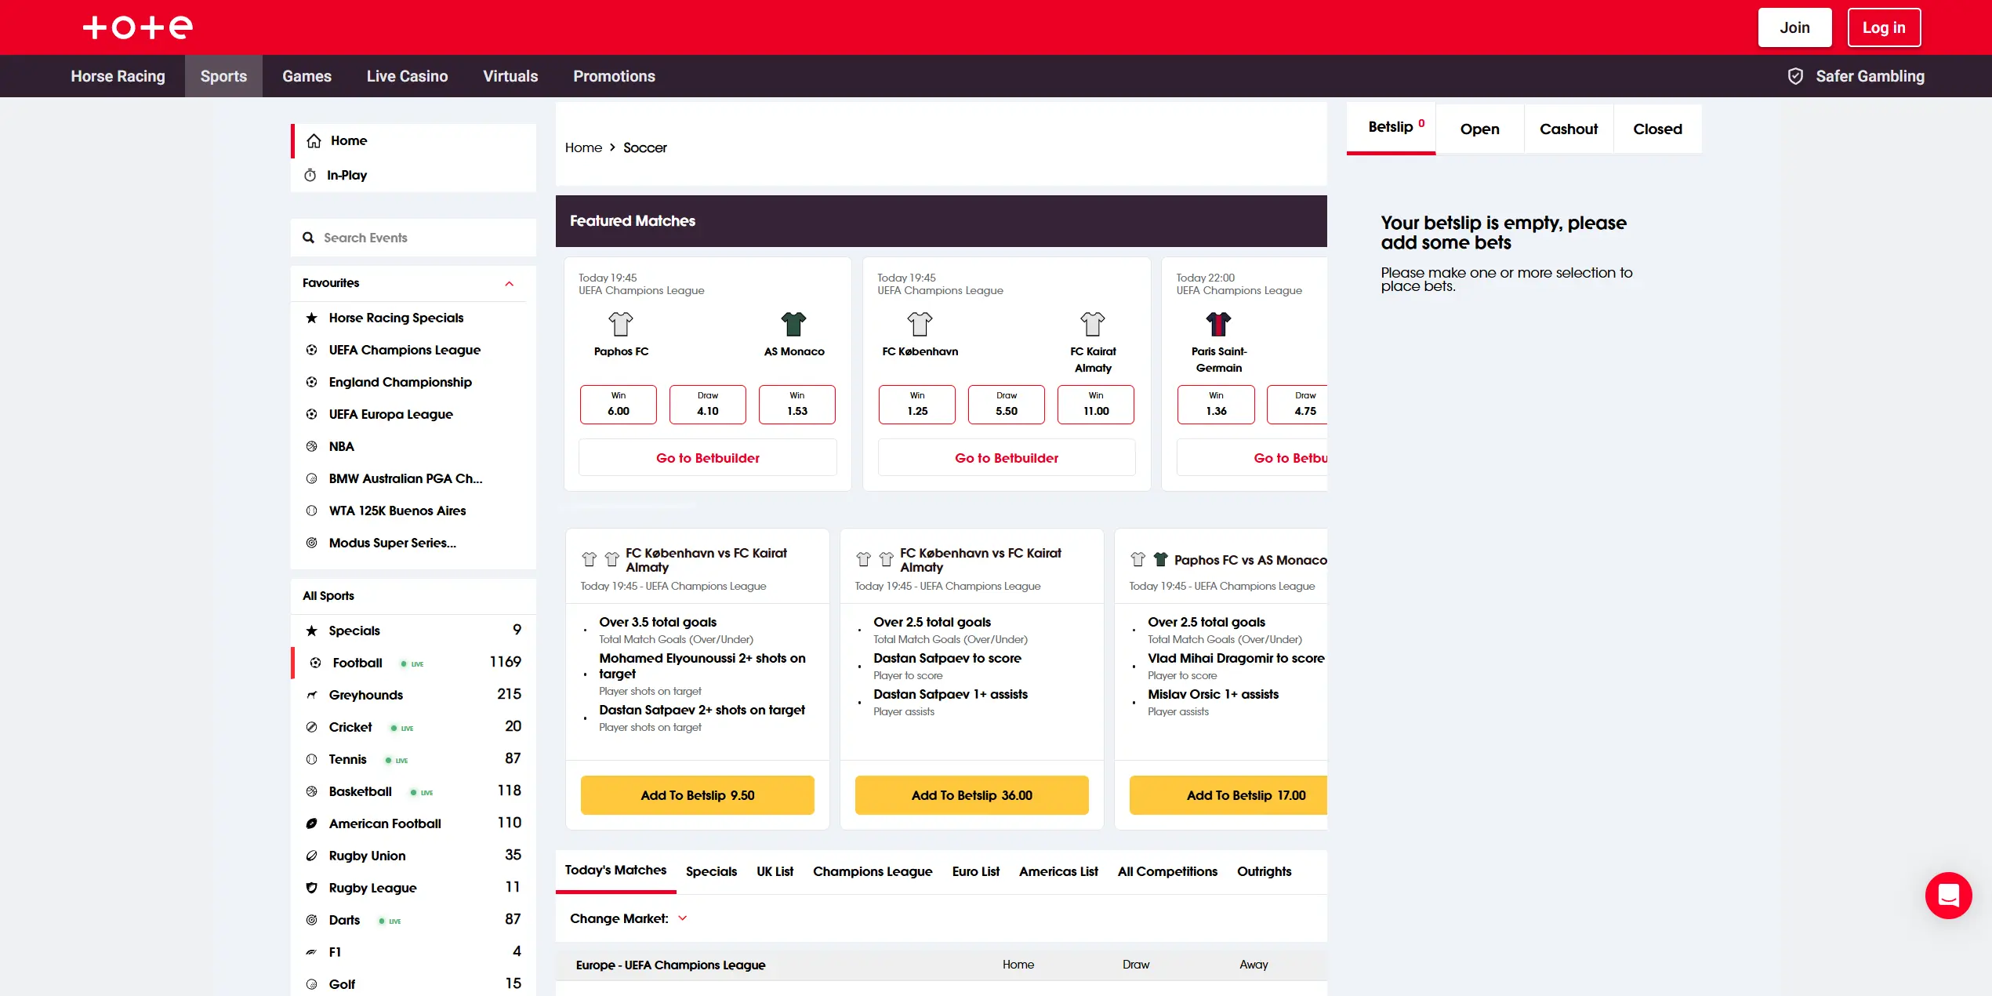
Task: Click the Safer Gambling shield icon
Action: point(1795,76)
